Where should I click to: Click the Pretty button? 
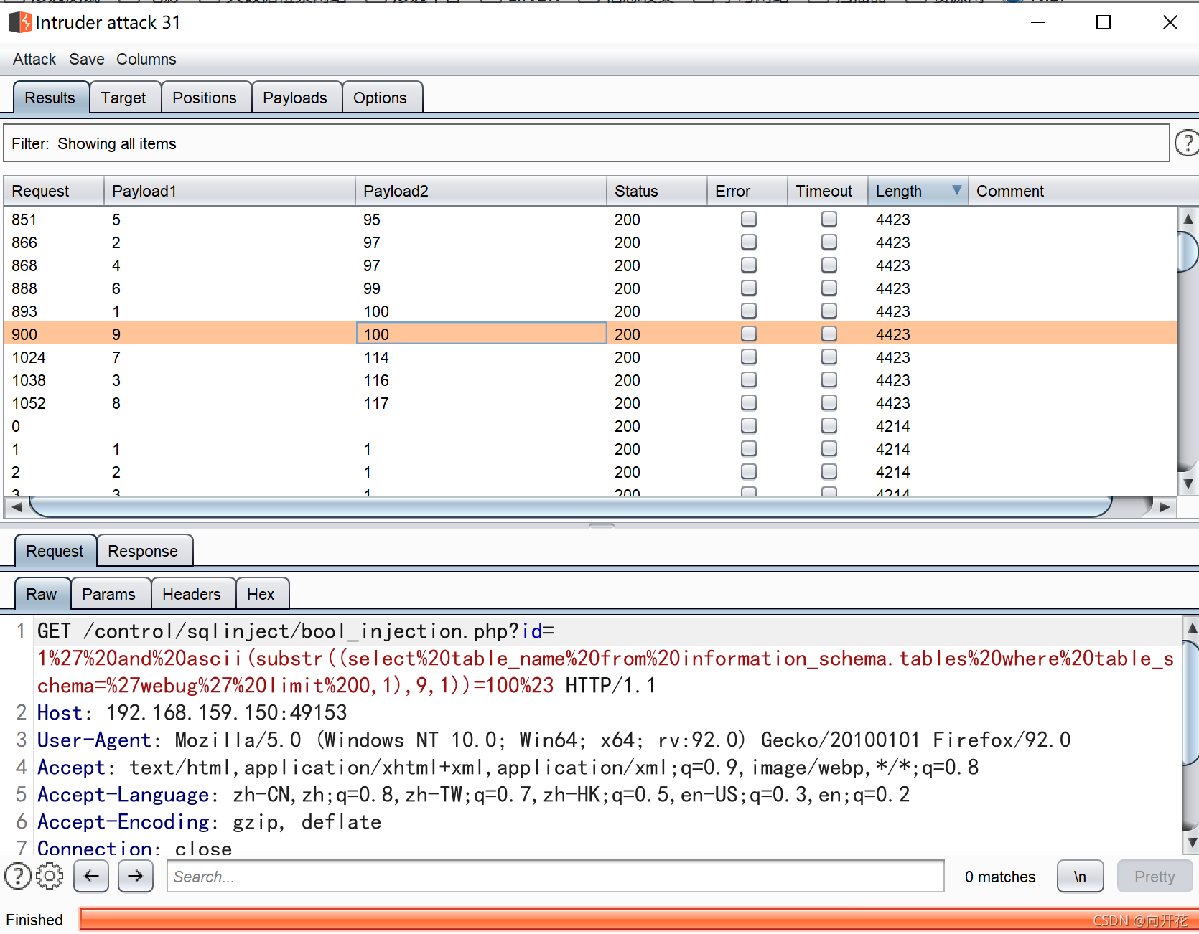coord(1154,876)
